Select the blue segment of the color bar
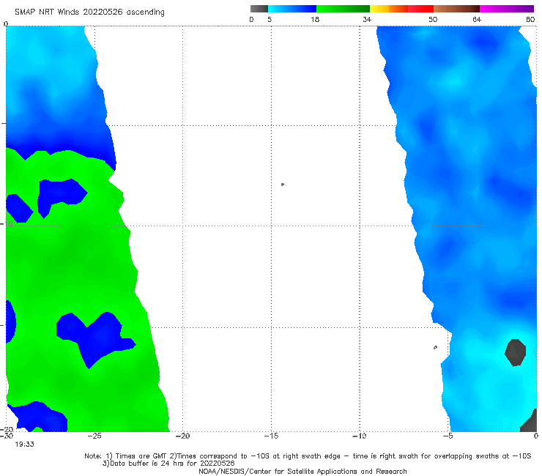Viewport: 542px width, 476px height. click(x=292, y=9)
